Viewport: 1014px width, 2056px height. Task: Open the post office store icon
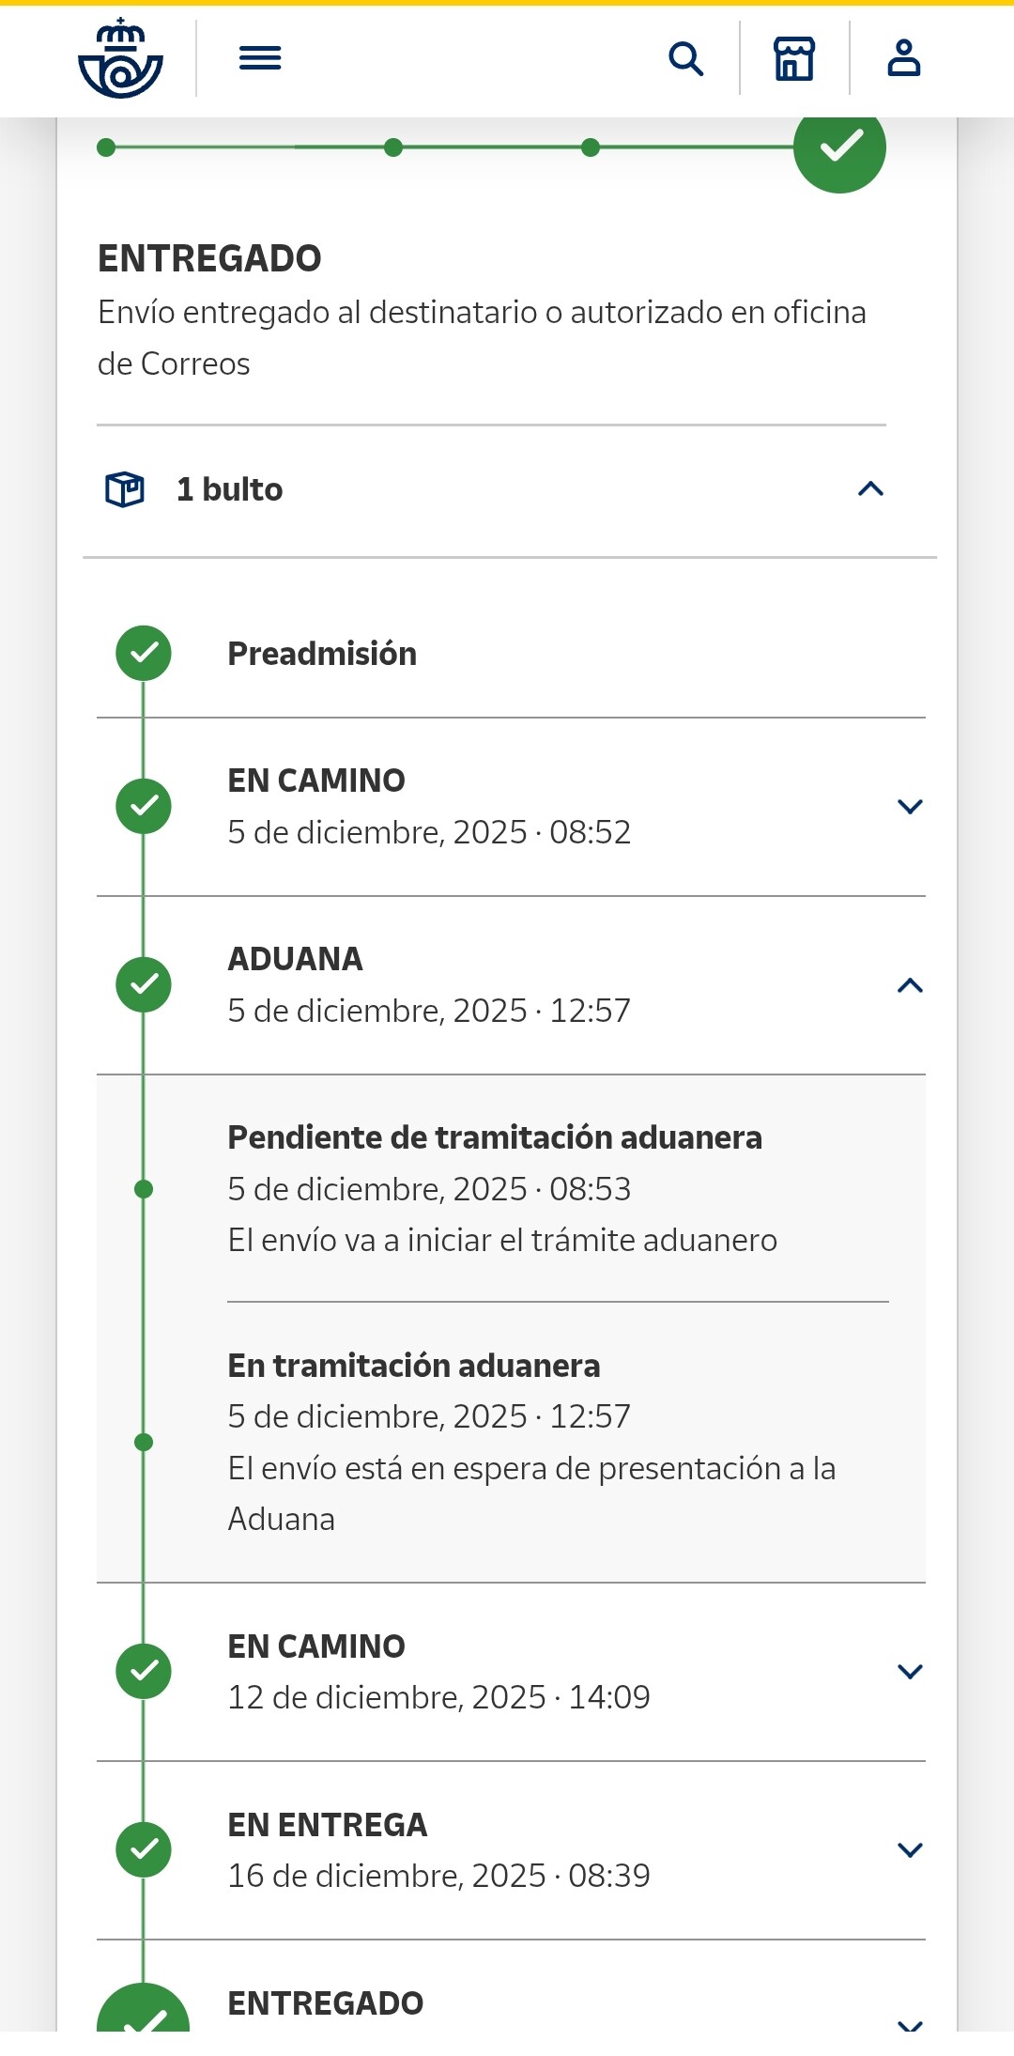(794, 59)
